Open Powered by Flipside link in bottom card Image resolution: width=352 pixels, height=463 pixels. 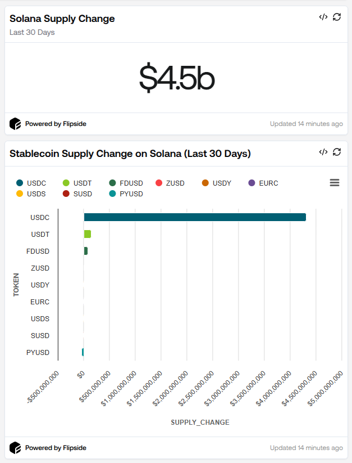56,448
